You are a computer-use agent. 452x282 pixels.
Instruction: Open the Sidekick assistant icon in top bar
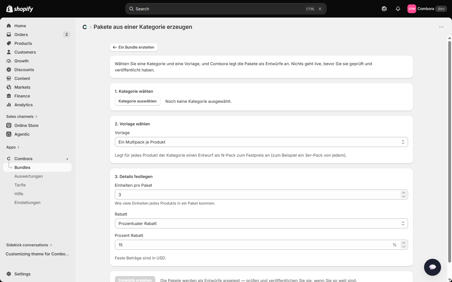[384, 9]
